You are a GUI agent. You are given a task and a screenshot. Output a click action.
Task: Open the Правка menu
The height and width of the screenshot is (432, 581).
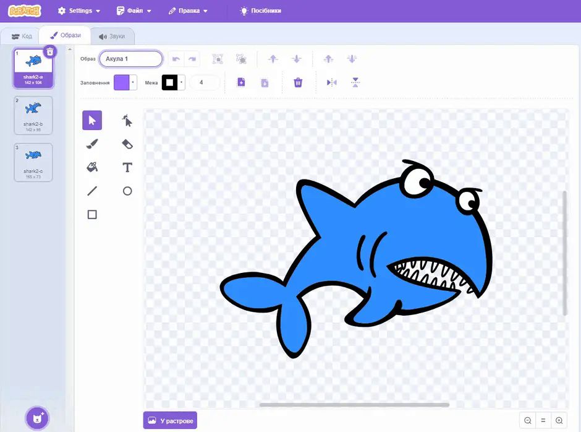[x=188, y=11]
